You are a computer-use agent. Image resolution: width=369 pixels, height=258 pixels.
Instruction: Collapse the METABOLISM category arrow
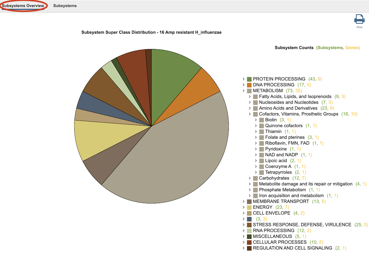pos(243,90)
